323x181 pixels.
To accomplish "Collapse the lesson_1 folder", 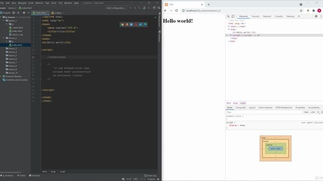I will click(4, 21).
